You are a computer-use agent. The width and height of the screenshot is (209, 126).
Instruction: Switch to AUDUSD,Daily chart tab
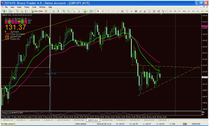(x=107, y=120)
